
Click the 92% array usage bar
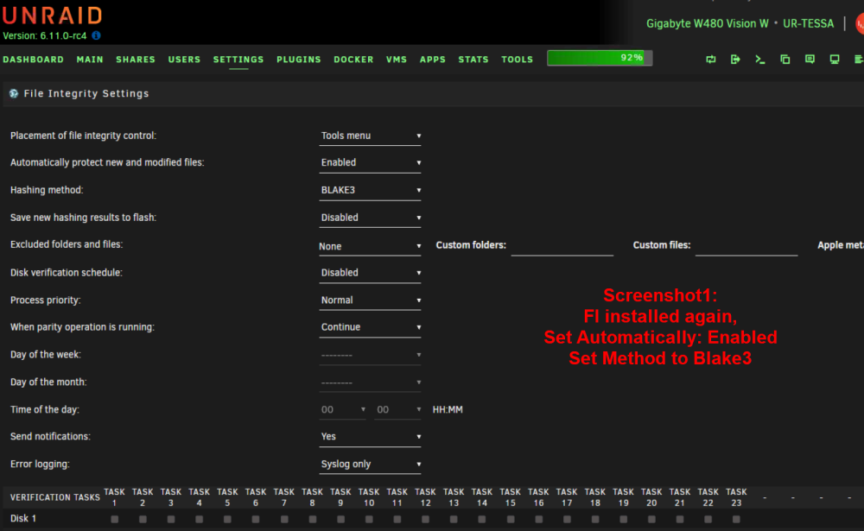tap(600, 58)
